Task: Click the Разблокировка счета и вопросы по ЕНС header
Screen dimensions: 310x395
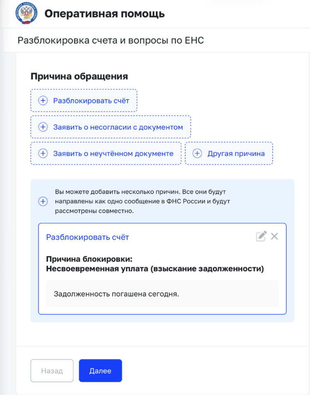Action: [111, 40]
